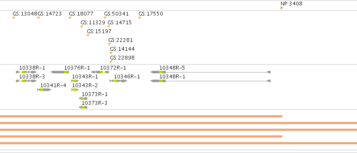
Task: Select the GS:18077 triangle marker
Action: tap(70, 18)
